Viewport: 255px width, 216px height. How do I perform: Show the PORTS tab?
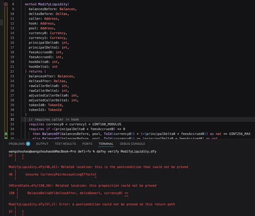point(87,144)
